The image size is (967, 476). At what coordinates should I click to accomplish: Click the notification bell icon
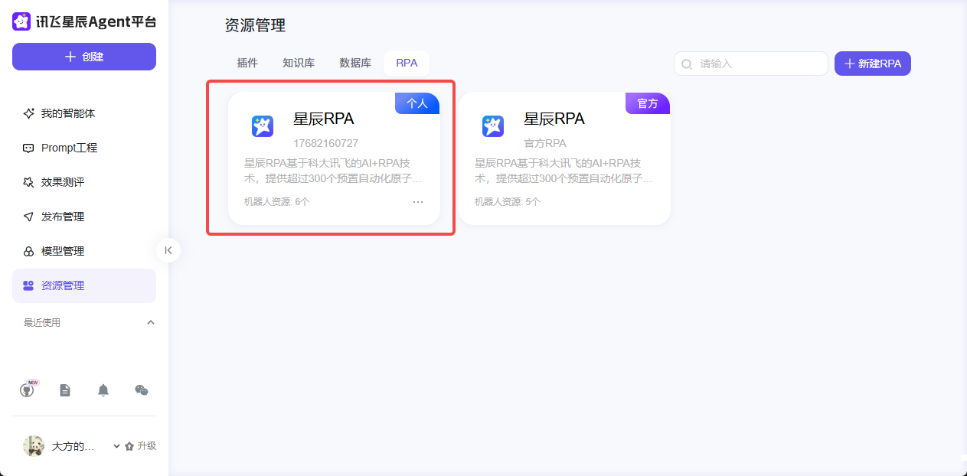(103, 390)
